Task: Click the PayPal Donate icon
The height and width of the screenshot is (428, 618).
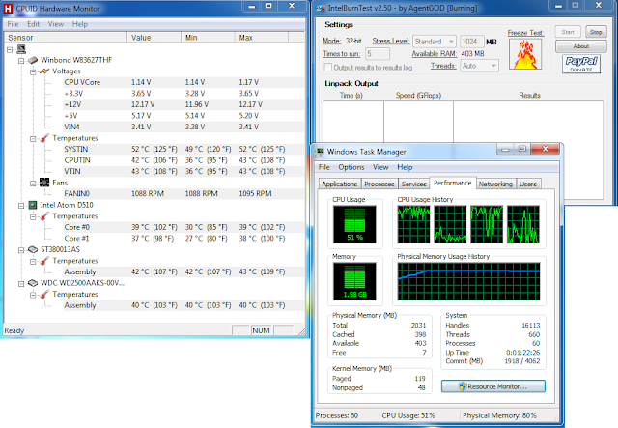Action: [x=581, y=64]
